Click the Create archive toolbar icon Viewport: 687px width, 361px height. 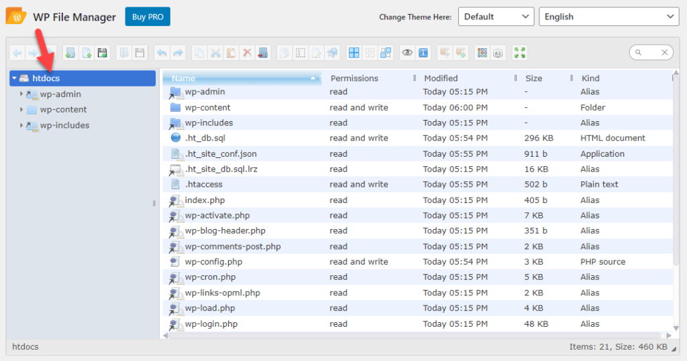[x=461, y=53]
